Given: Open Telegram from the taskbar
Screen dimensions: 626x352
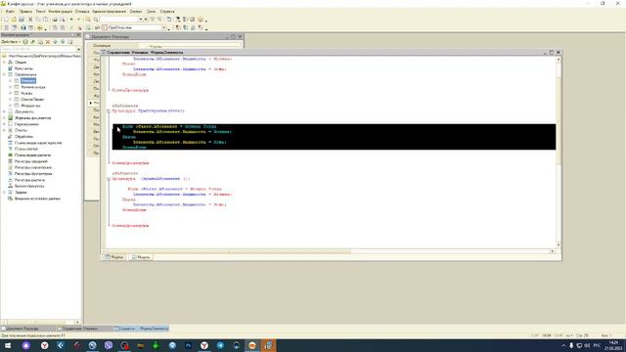Looking at the screenshot, I should pyautogui.click(x=220, y=345).
